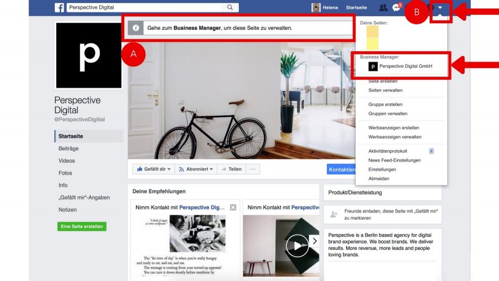Click the search magnifier icon

(230, 7)
